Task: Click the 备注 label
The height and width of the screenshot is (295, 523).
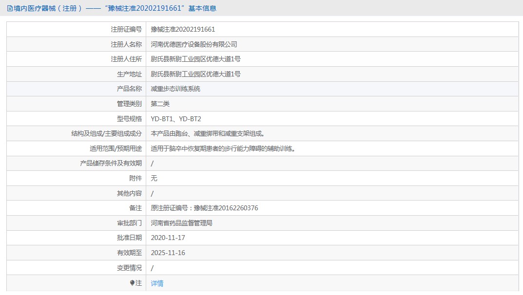Action: coord(136,208)
